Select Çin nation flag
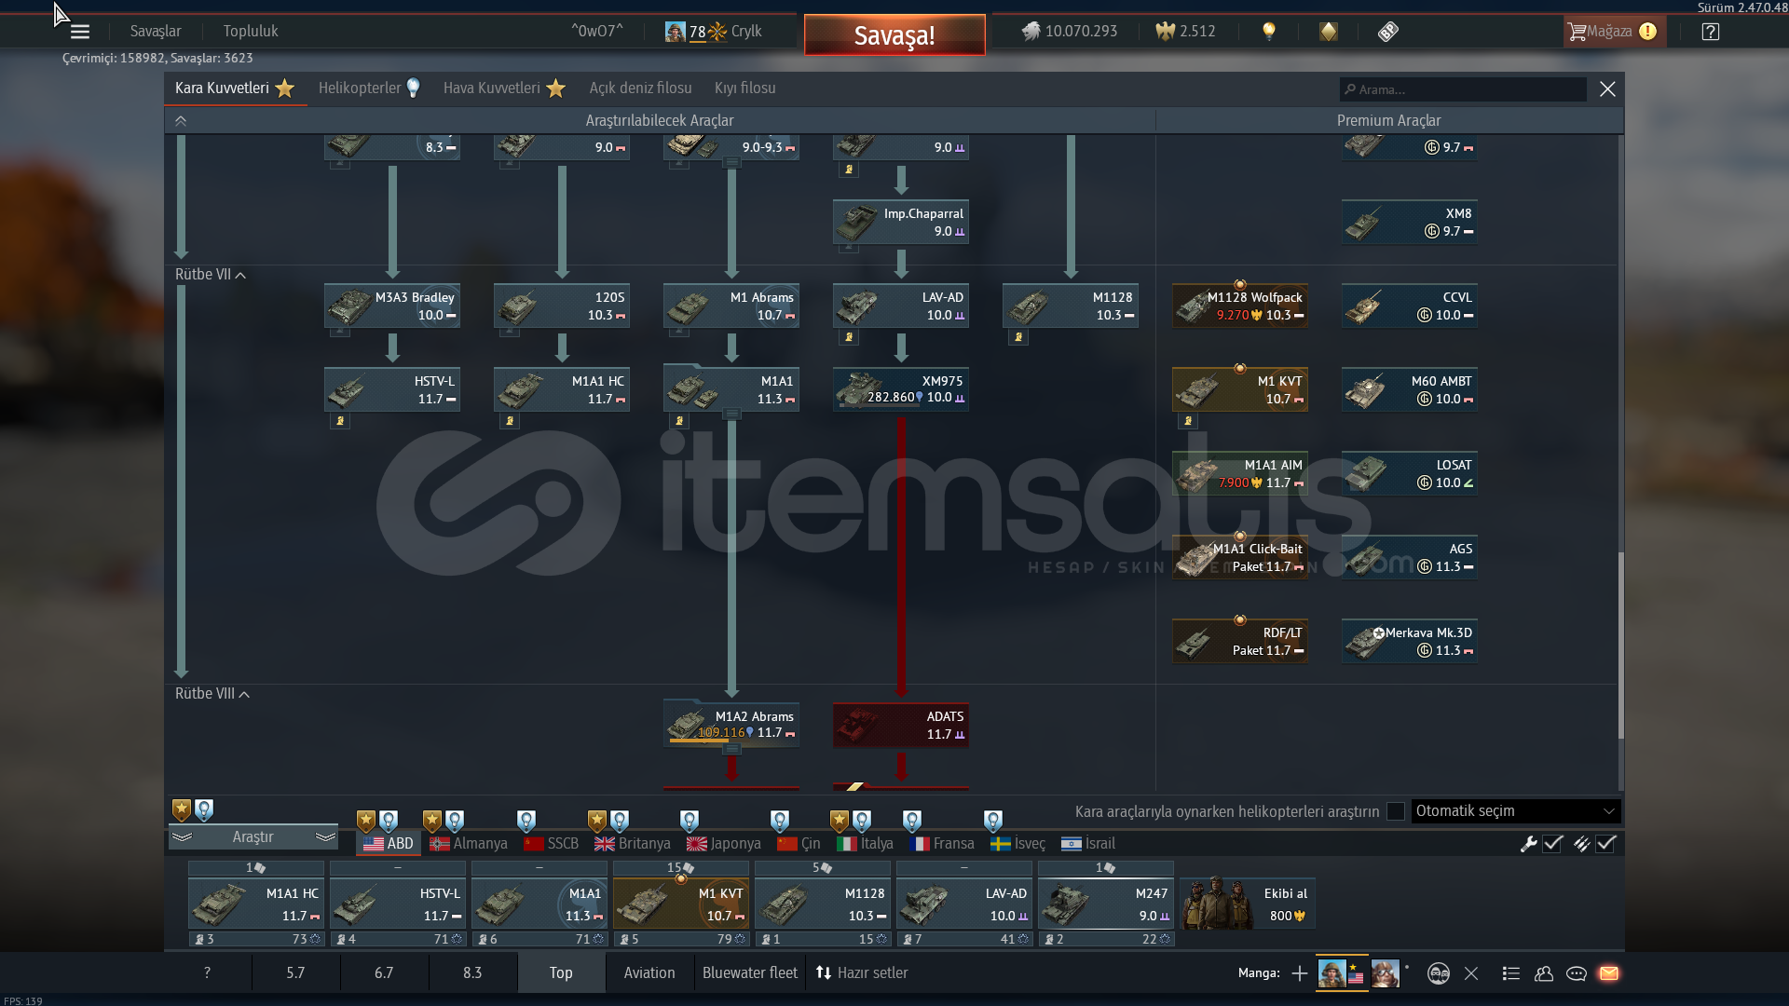 (799, 844)
